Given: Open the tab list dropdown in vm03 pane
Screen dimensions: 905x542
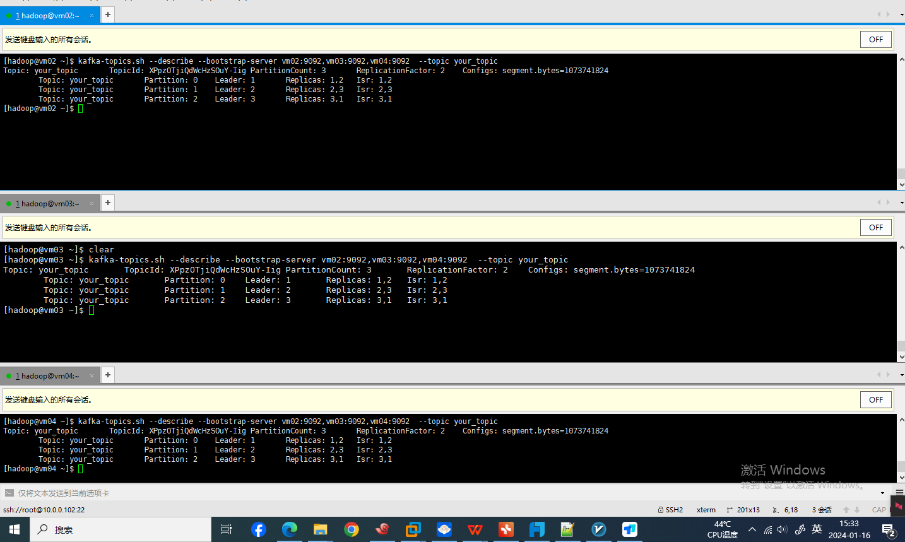Looking at the screenshot, I should click(x=901, y=203).
